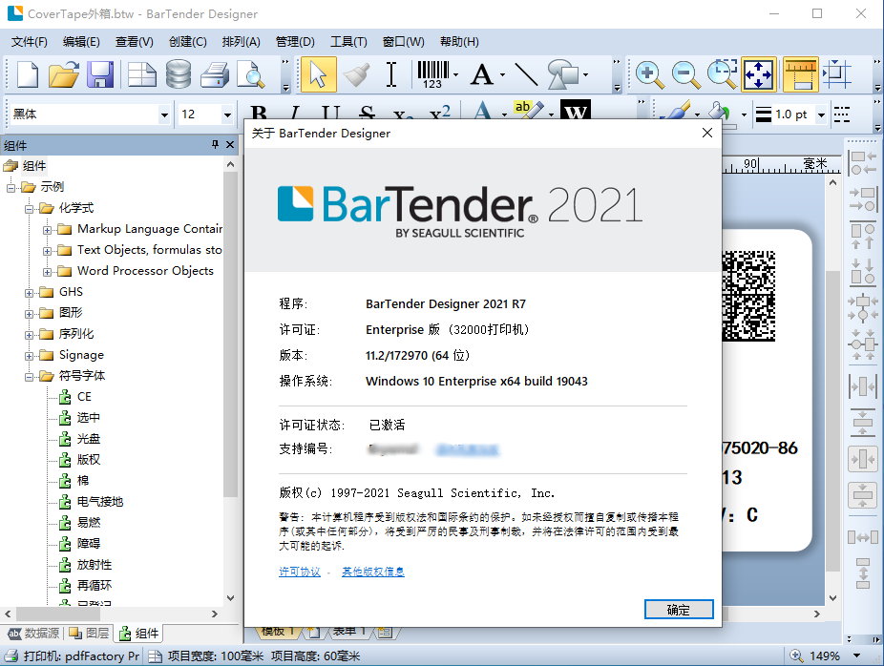Viewport: 884px width, 666px height.
Task: Create a new document with the blank page icon
Action: tap(27, 74)
